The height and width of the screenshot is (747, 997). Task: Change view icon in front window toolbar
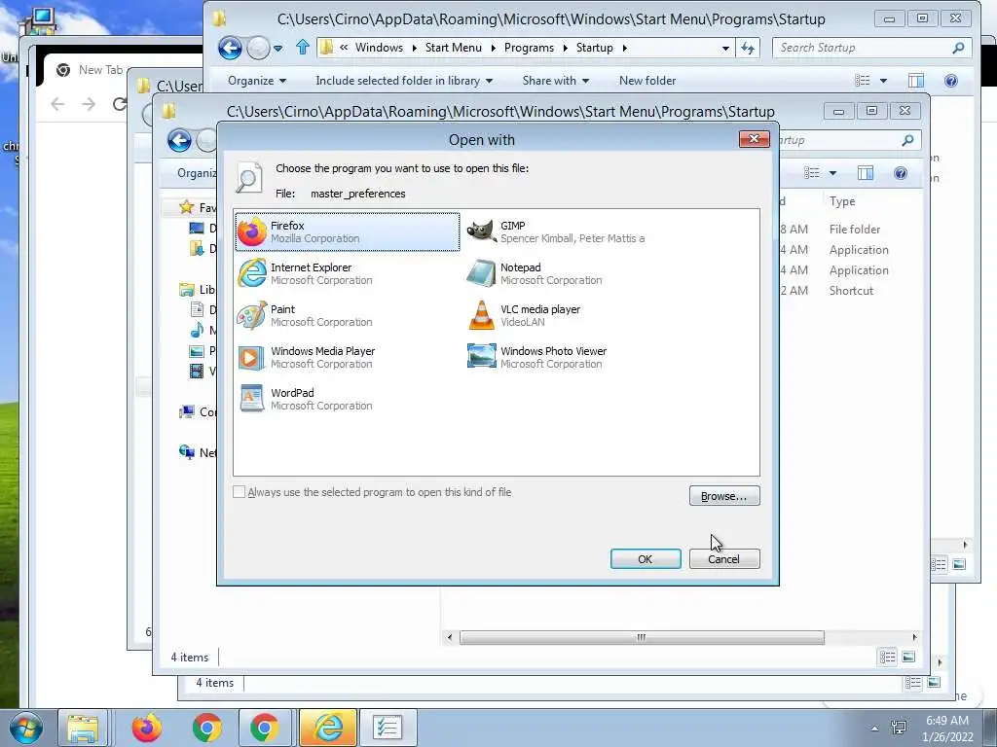811,173
